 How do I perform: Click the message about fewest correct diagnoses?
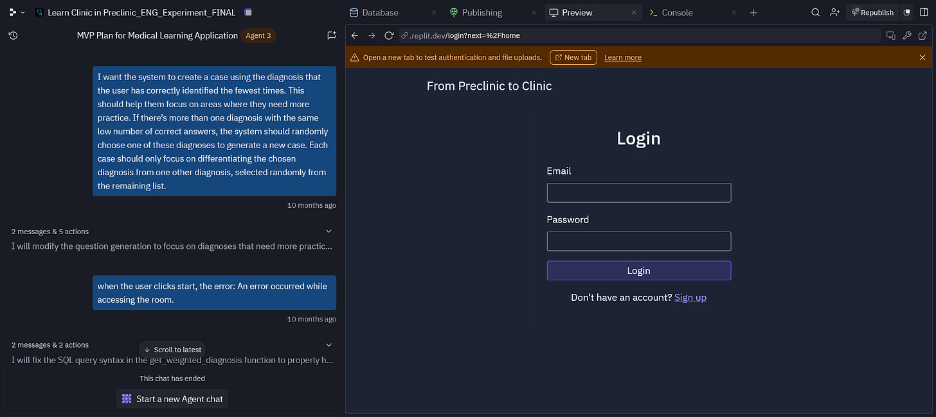click(x=214, y=132)
